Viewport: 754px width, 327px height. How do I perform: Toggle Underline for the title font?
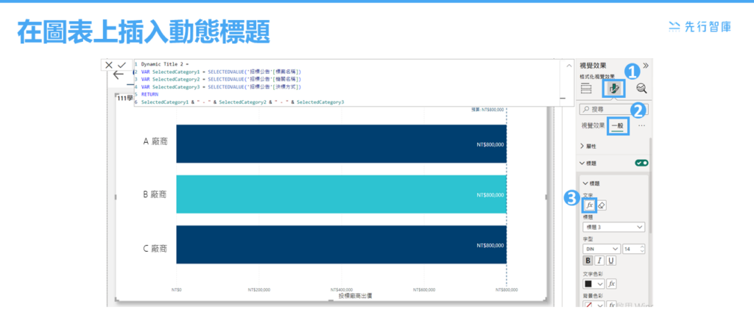click(x=610, y=261)
